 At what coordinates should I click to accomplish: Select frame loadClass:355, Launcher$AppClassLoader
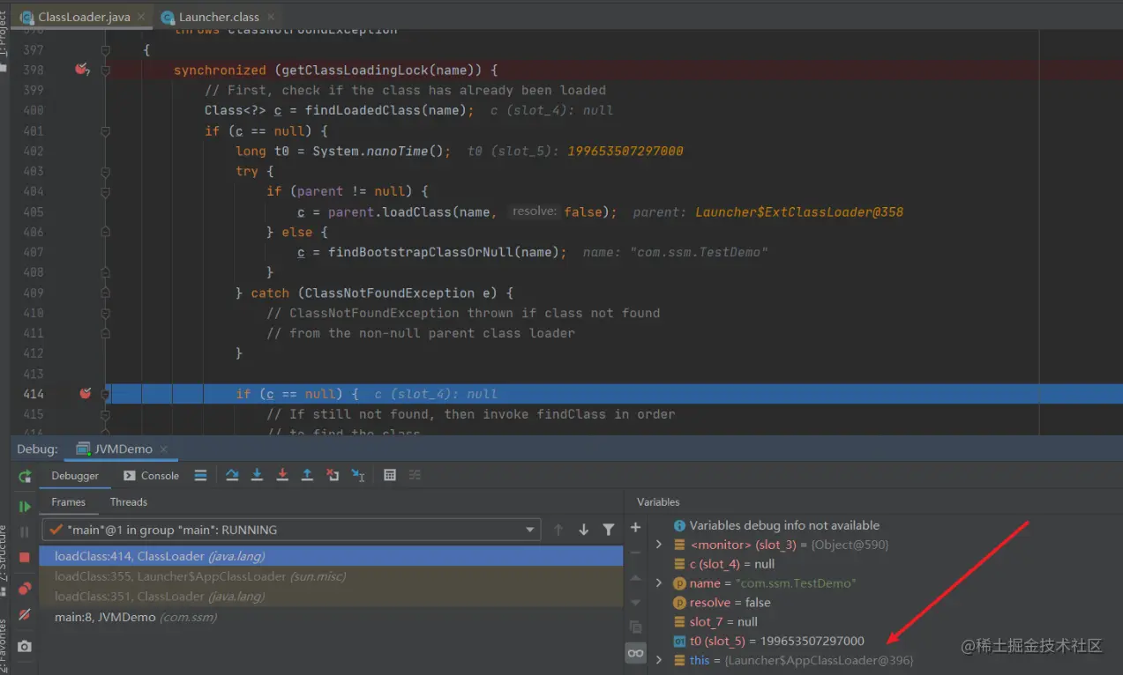coord(331,576)
